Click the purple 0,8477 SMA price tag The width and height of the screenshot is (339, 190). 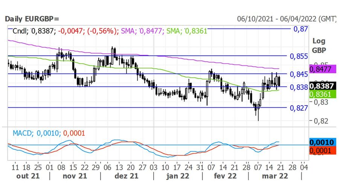[x=322, y=69]
